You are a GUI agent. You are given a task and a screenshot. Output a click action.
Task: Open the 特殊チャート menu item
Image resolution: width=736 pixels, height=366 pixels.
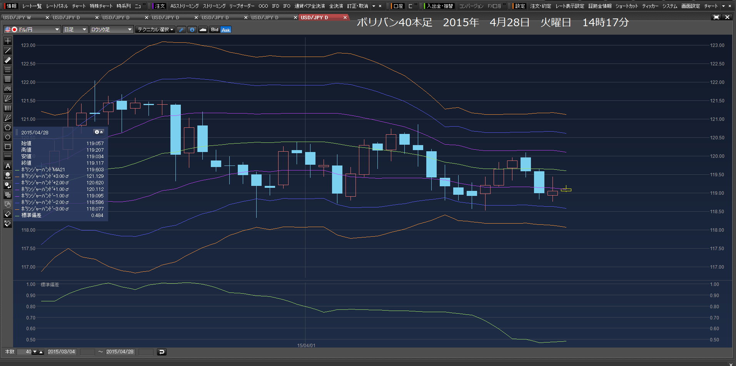(101, 6)
